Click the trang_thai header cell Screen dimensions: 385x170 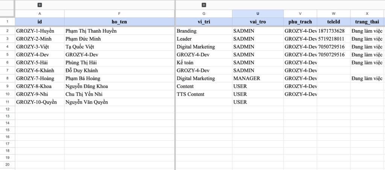point(367,22)
